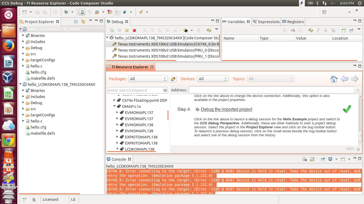Click the load program toolbar icon
The width and height of the screenshot is (364, 204).
tap(96, 12)
